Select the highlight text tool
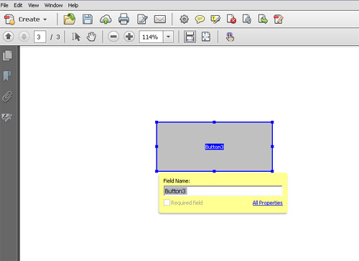359x261 pixels. pos(215,19)
